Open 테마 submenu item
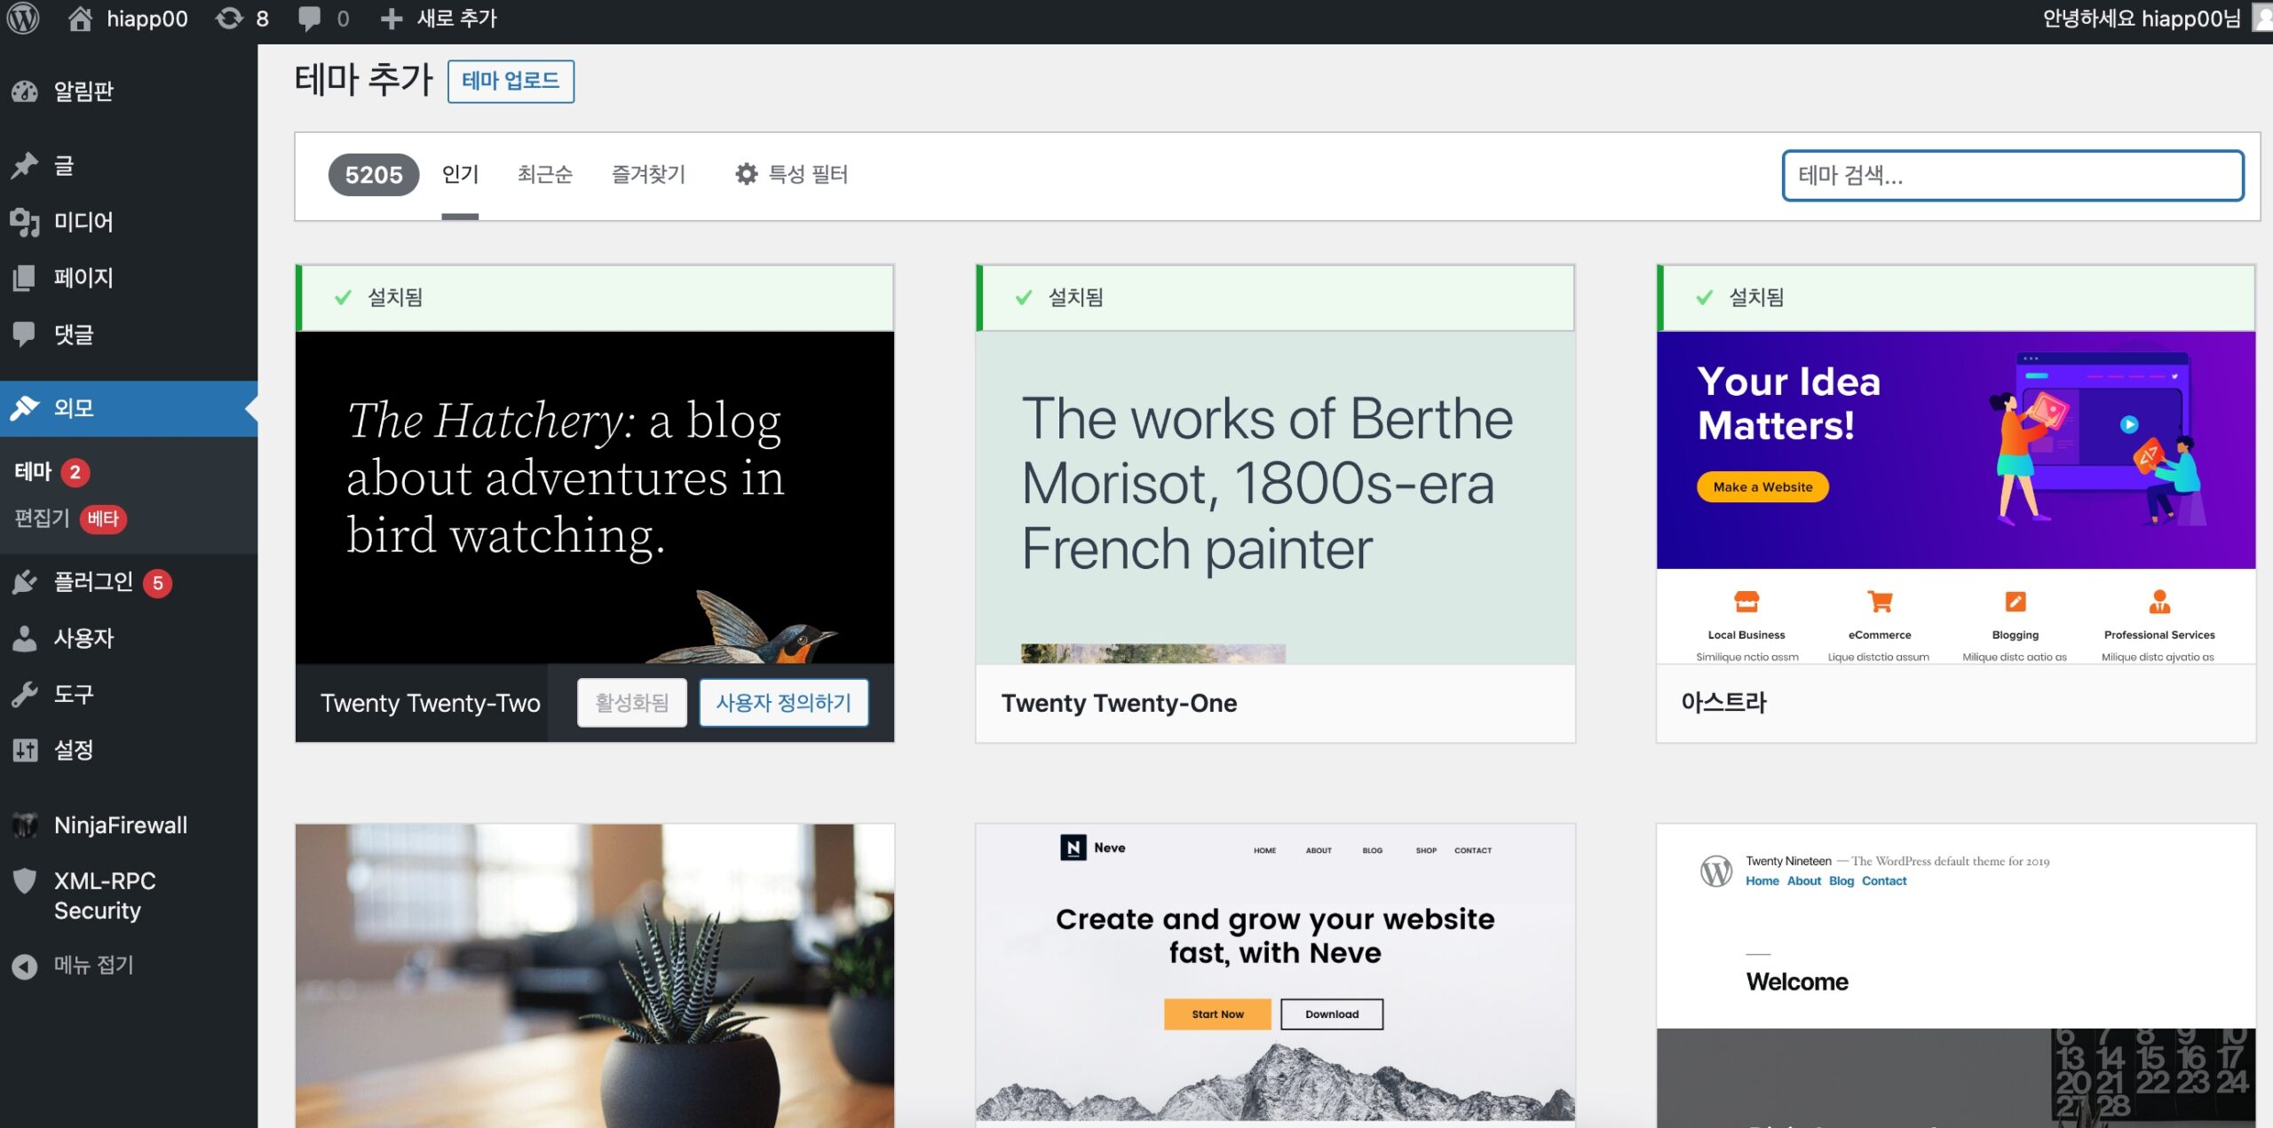This screenshot has width=2273, height=1128. coord(34,471)
